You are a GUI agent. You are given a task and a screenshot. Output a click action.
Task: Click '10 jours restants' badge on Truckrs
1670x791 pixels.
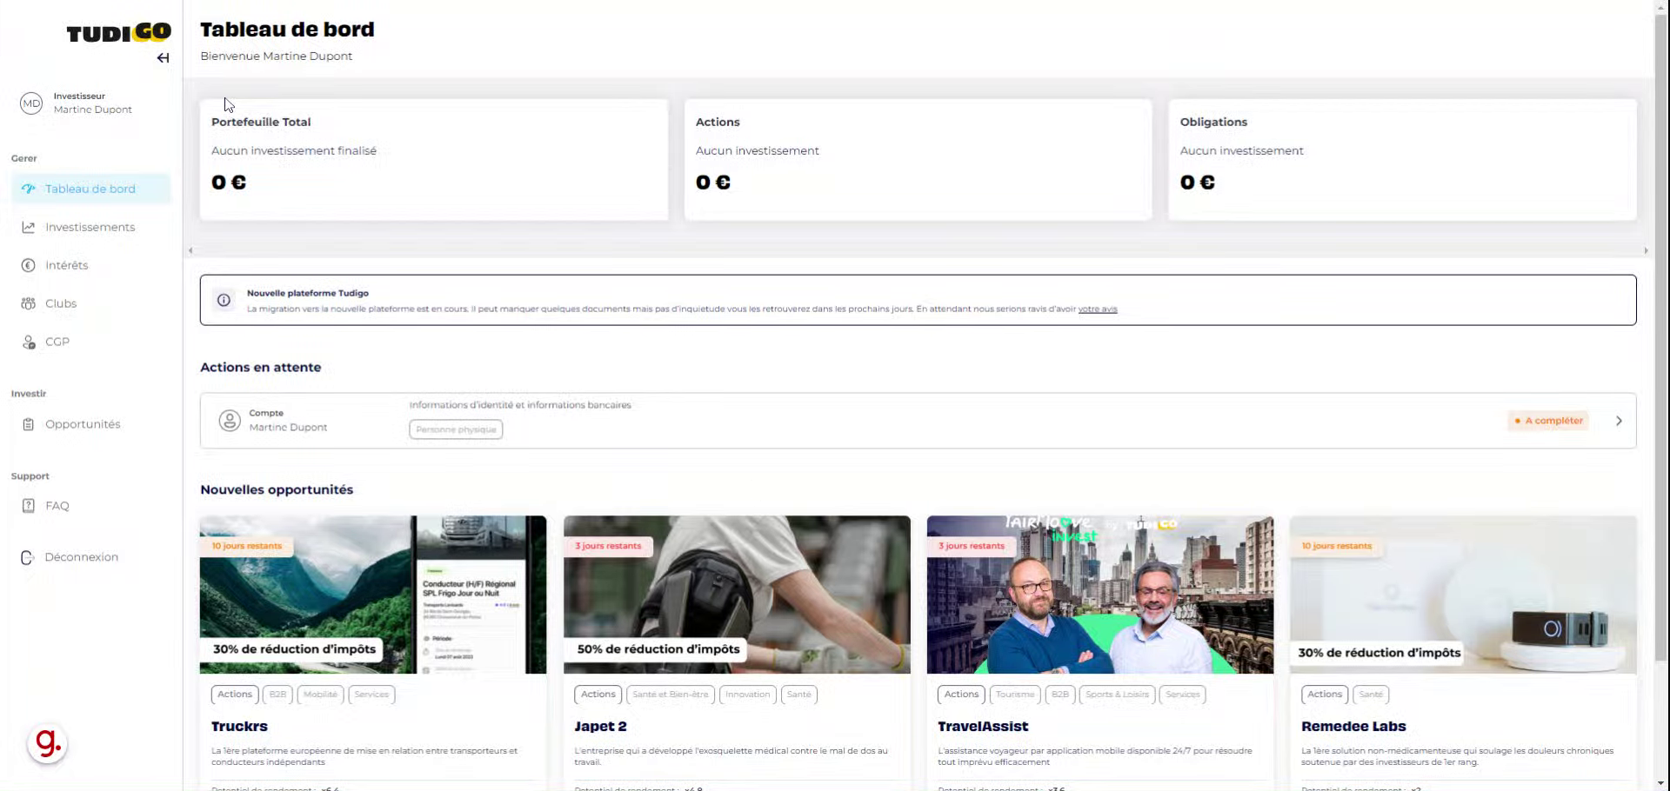247,546
